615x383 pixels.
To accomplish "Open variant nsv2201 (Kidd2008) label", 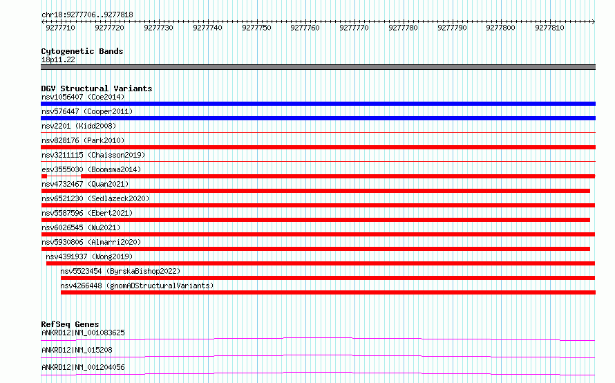I will click(79, 126).
